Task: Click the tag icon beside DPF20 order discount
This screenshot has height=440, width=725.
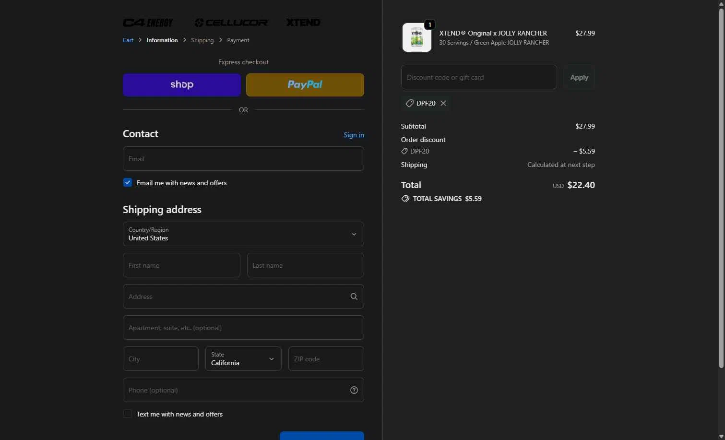Action: point(404,151)
